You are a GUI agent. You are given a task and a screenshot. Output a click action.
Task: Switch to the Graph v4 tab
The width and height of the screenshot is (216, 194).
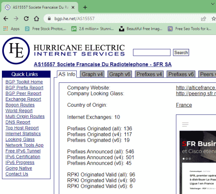tap(92, 74)
